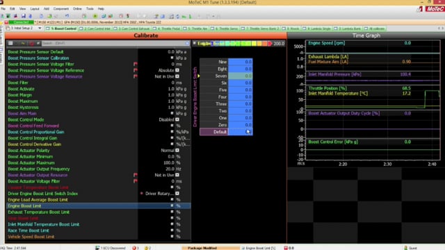
Task: Click the clear icon in Calibrate search
Action: (187, 43)
